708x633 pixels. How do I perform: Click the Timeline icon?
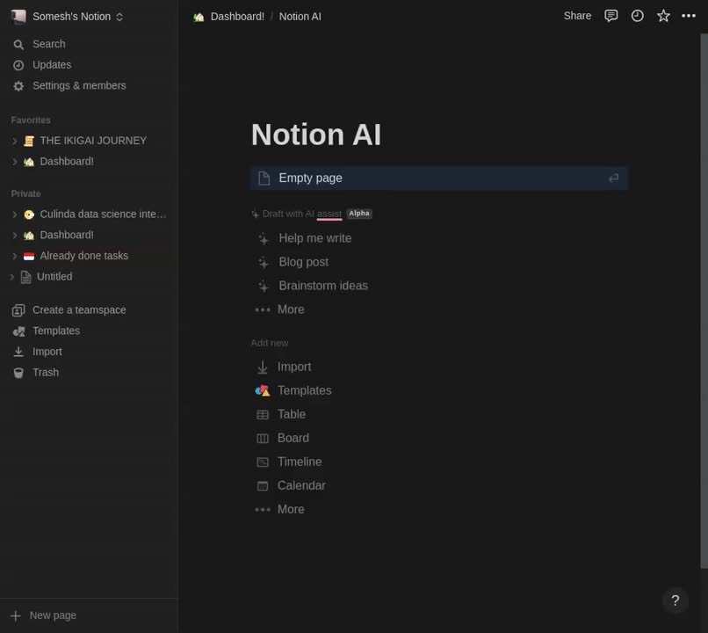(x=263, y=462)
